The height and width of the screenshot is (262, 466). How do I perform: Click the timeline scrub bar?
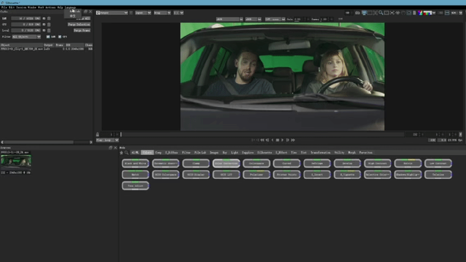click(262, 135)
